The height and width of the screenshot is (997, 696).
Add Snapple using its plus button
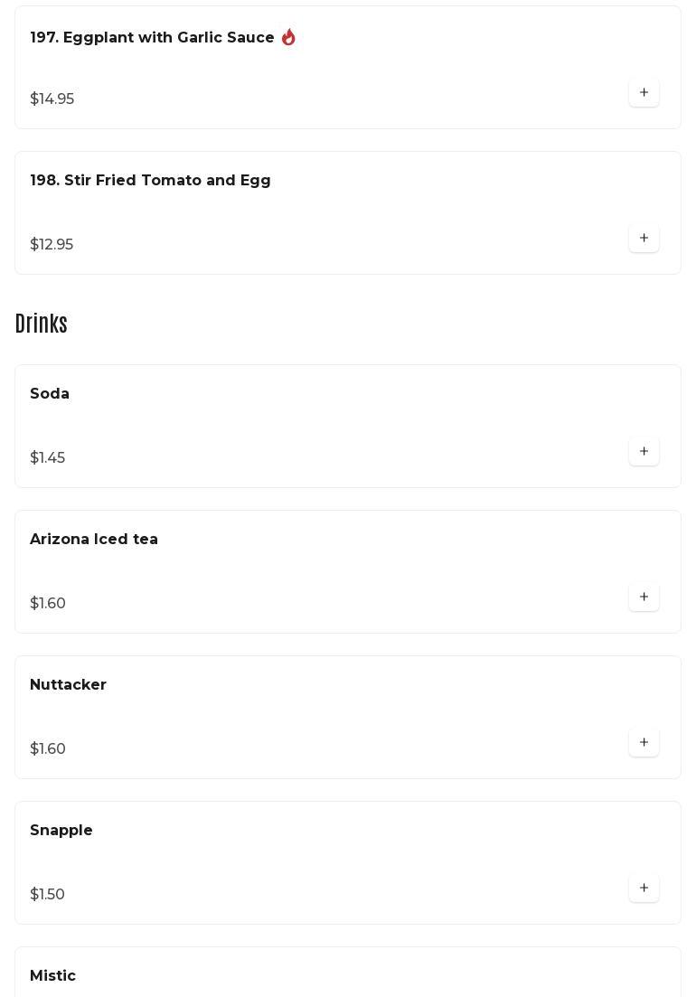coord(644,889)
